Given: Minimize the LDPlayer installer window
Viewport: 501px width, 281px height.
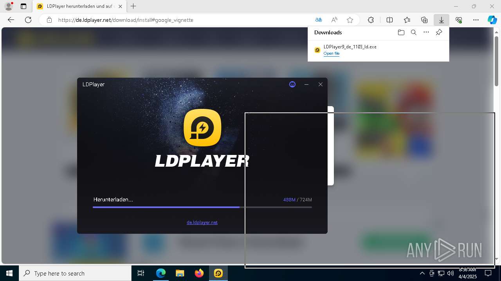Looking at the screenshot, I should (306, 84).
